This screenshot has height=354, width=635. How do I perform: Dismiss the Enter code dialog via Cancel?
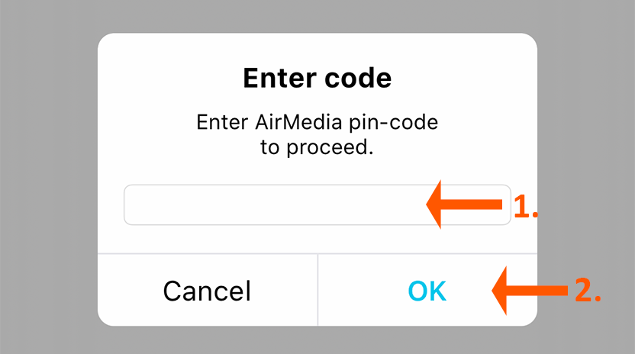click(x=207, y=291)
